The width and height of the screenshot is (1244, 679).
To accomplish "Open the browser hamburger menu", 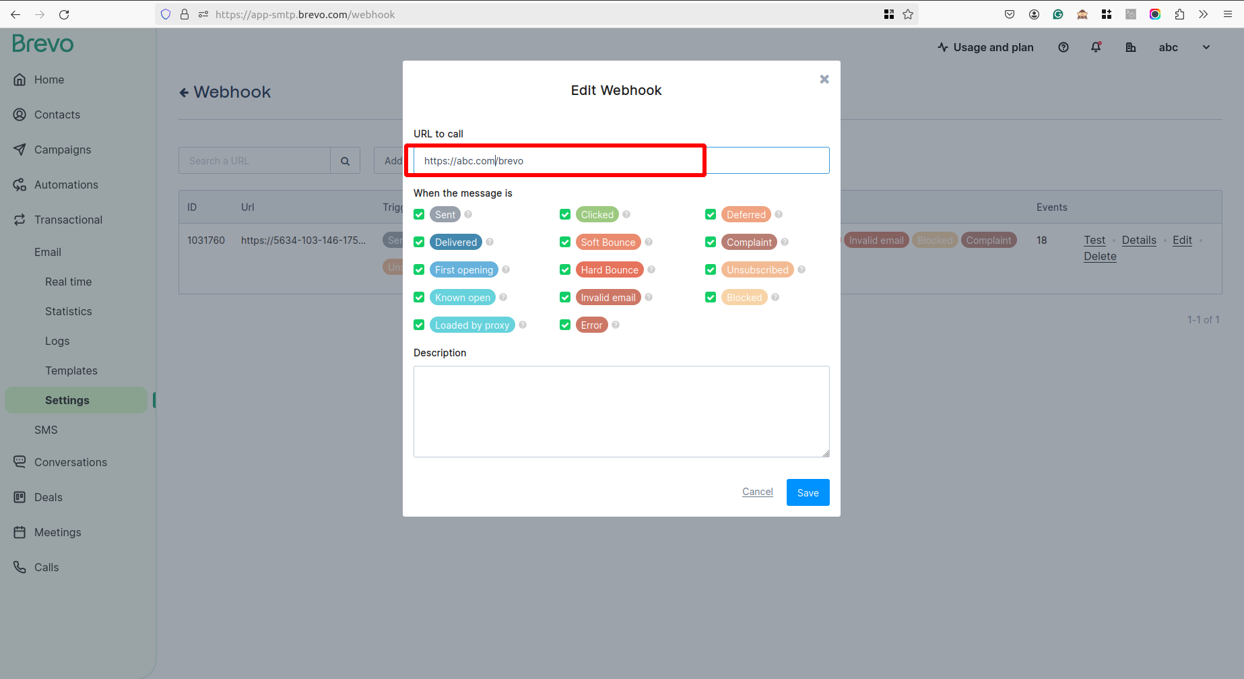I will click(x=1228, y=14).
